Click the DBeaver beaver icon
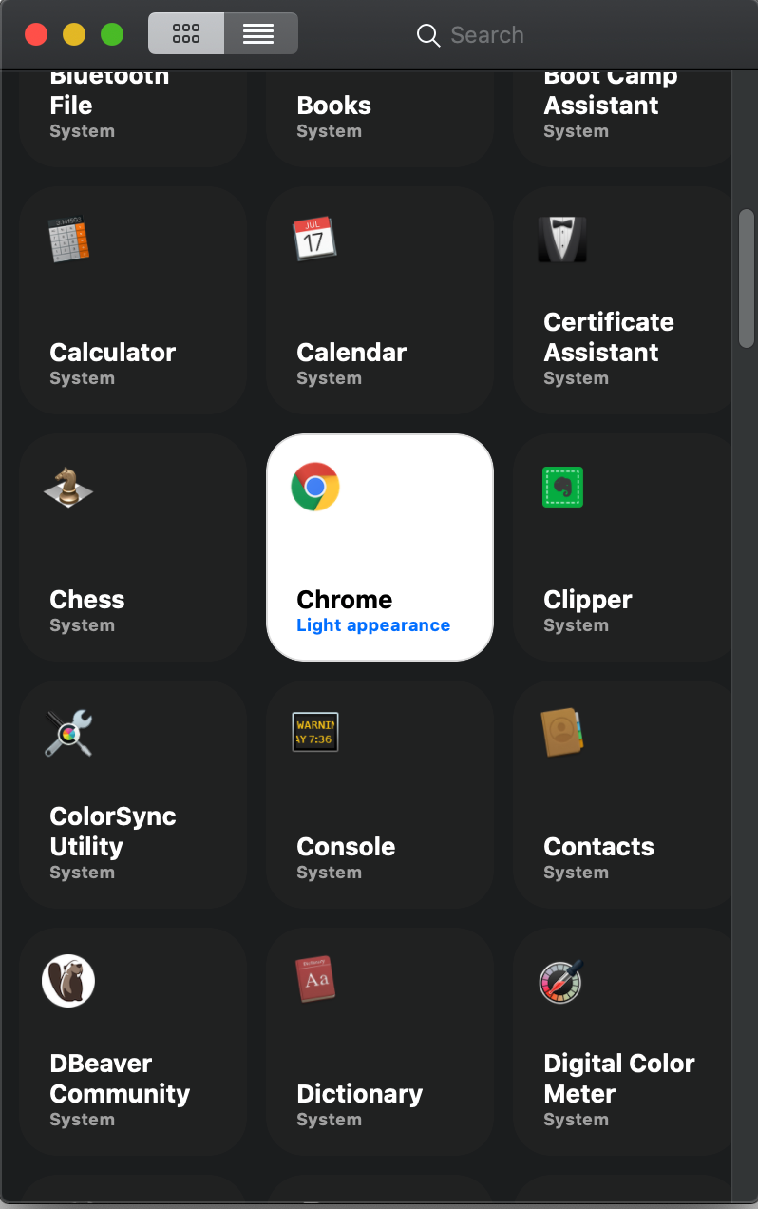758x1209 pixels. click(68, 981)
